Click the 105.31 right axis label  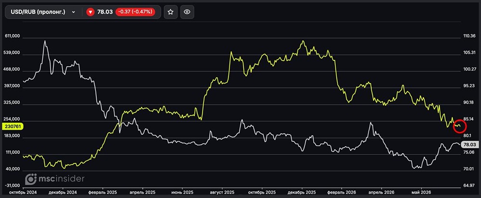click(469, 53)
